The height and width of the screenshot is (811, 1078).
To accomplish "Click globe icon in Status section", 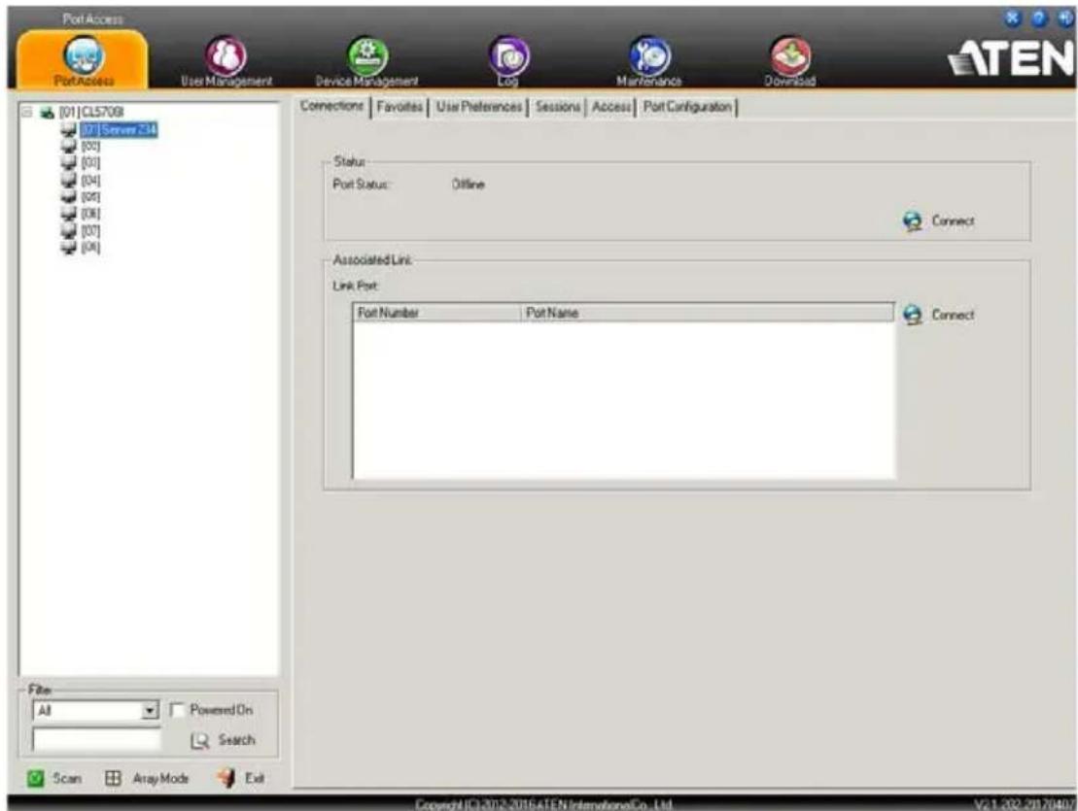I will [913, 221].
